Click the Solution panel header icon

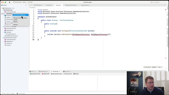click(x=2, y=5)
